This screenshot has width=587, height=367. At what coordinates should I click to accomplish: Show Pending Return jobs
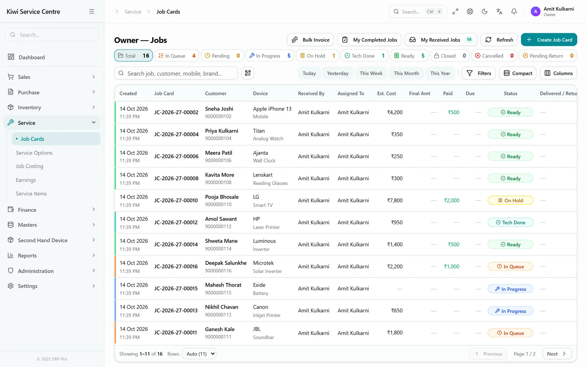[x=548, y=55]
